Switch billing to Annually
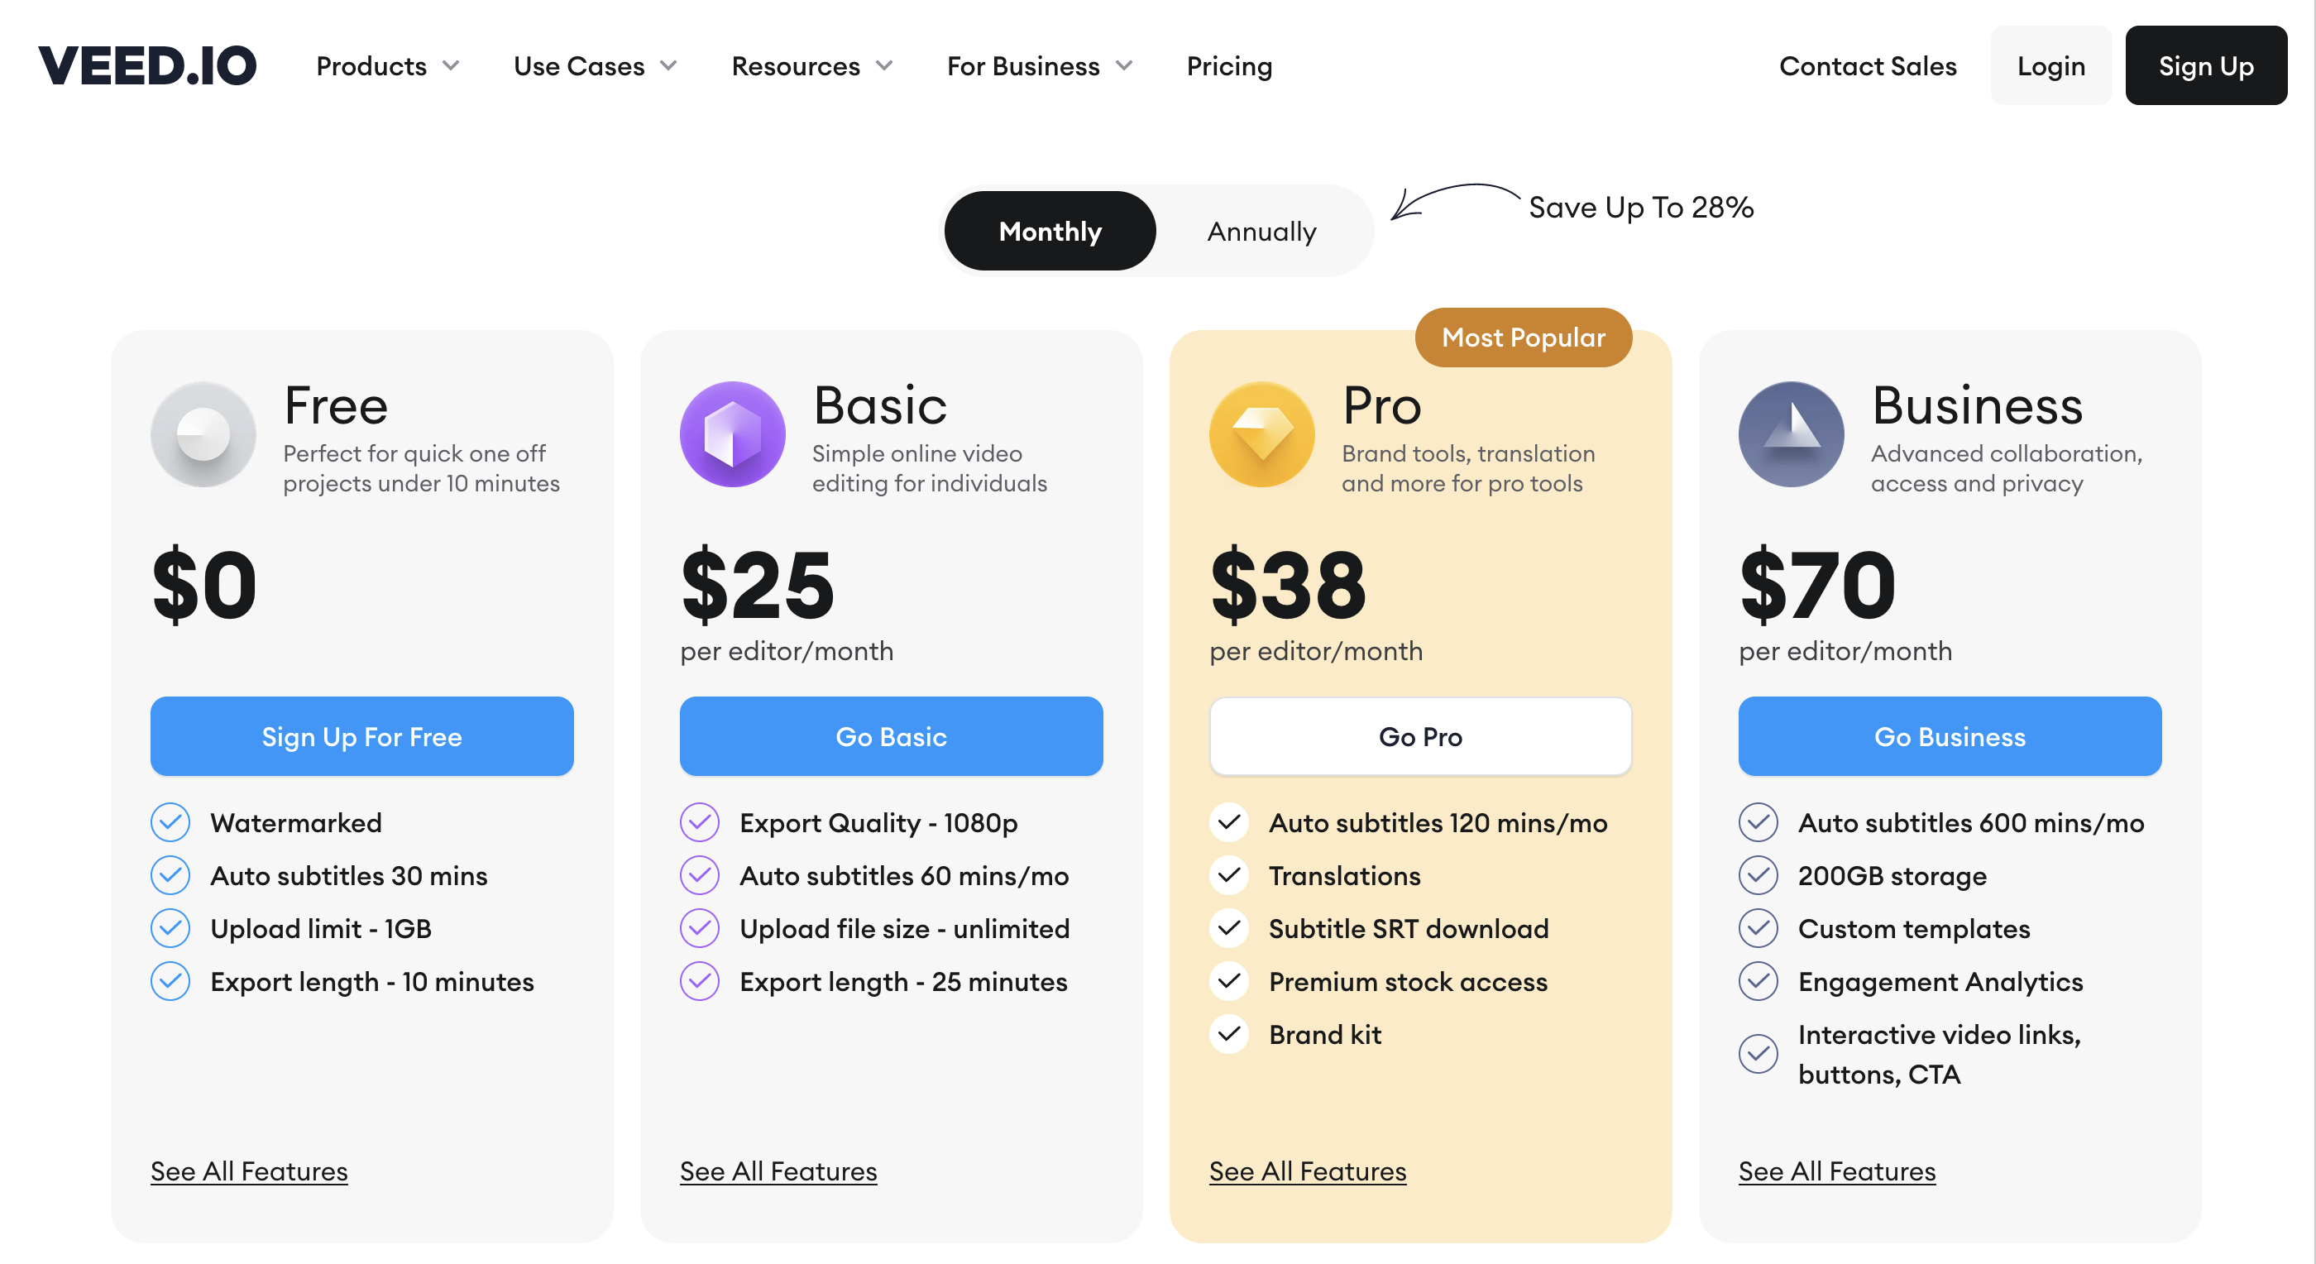This screenshot has height=1264, width=2316. [1261, 231]
